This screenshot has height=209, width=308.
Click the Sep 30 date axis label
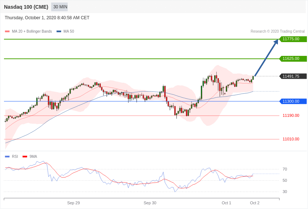(150, 203)
